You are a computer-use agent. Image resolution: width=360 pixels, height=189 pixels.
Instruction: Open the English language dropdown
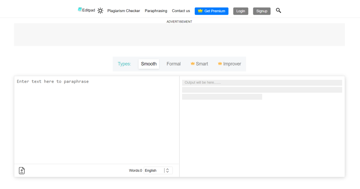[154, 170]
